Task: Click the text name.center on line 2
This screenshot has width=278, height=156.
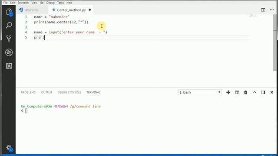Action: click(58, 22)
